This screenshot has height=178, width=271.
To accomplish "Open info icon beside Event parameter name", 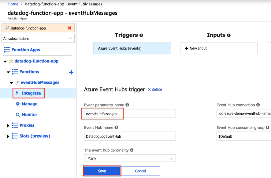I will coord(127,105).
